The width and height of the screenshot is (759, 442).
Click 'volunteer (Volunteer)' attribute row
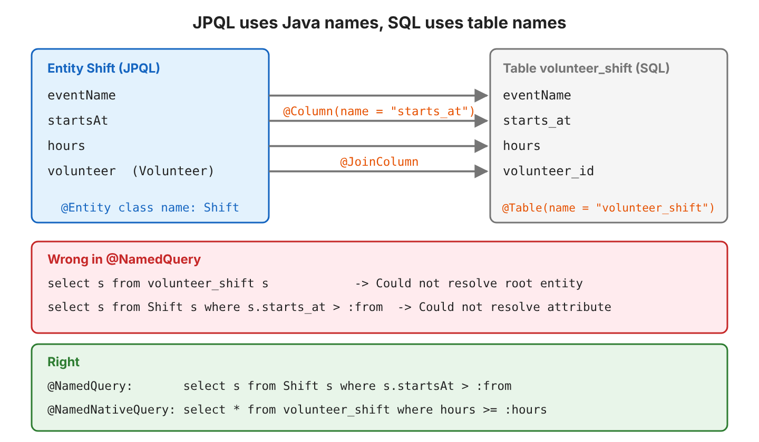131,171
